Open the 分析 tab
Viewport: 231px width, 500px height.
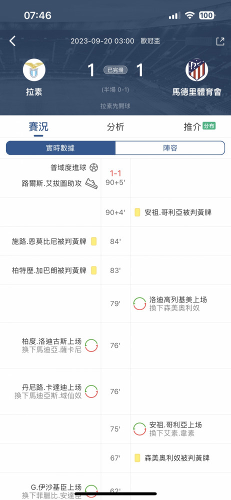[115, 126]
